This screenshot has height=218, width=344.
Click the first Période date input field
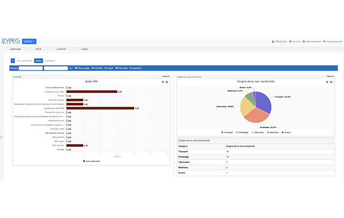[31, 68]
